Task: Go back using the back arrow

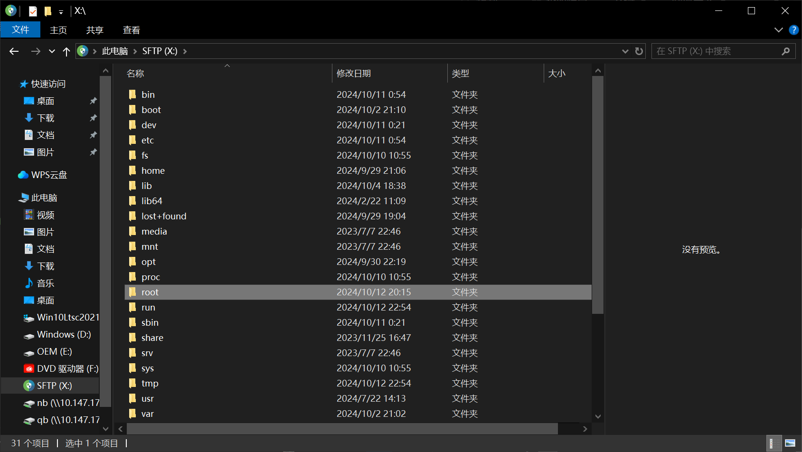Action: pos(14,51)
